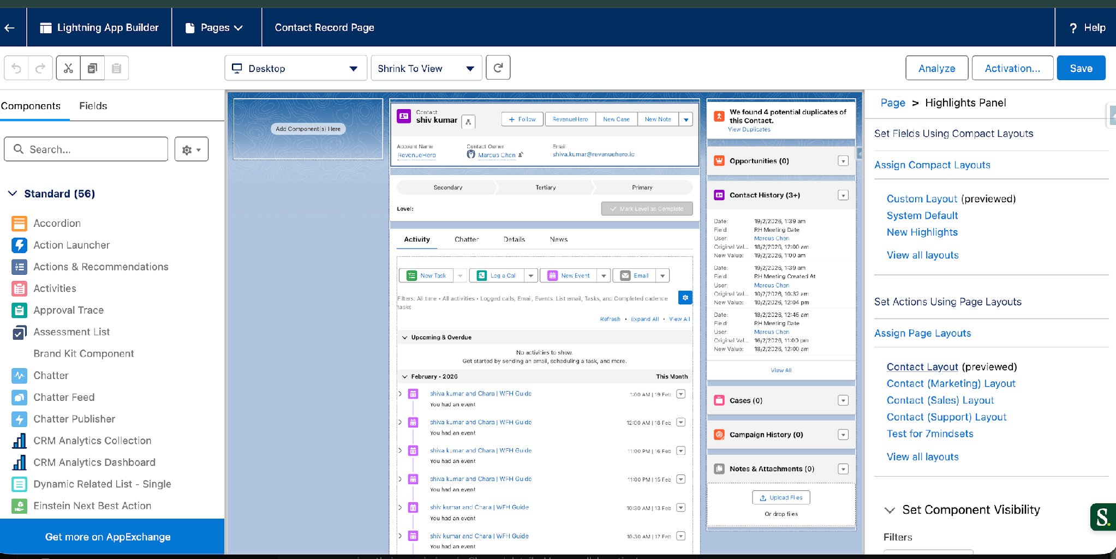Select the Chatter Publisher component icon

19,419
